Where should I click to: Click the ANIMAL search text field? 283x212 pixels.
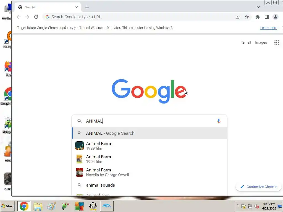[150, 121]
